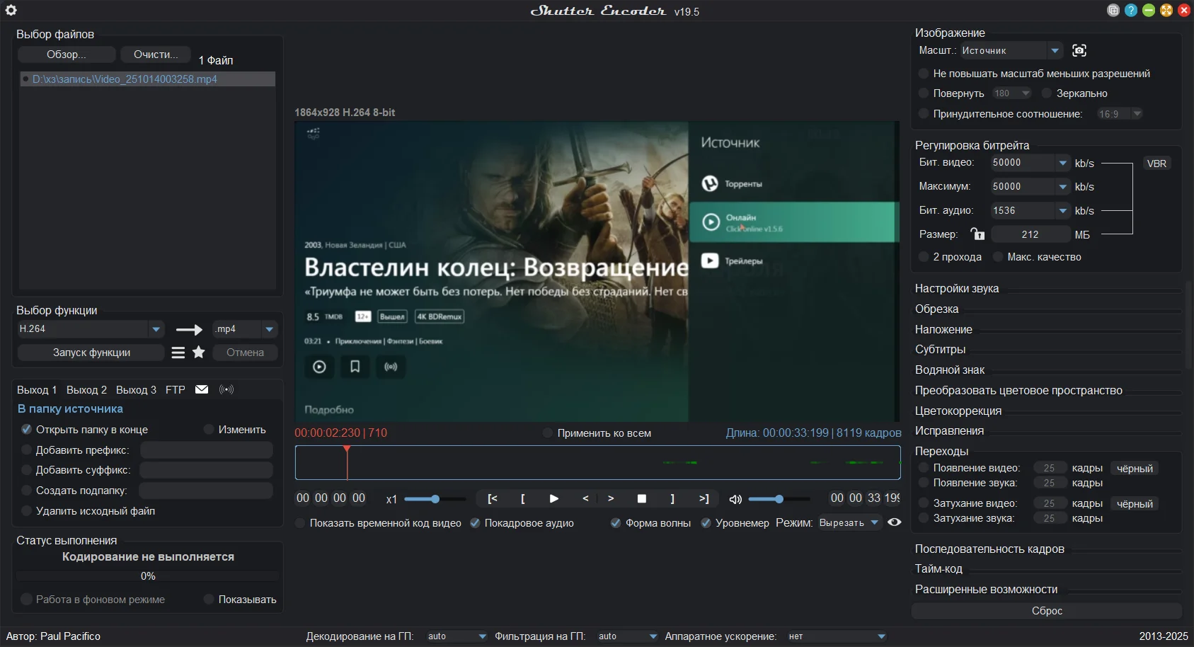
Task: Open the function list menu icon
Action: pos(178,353)
